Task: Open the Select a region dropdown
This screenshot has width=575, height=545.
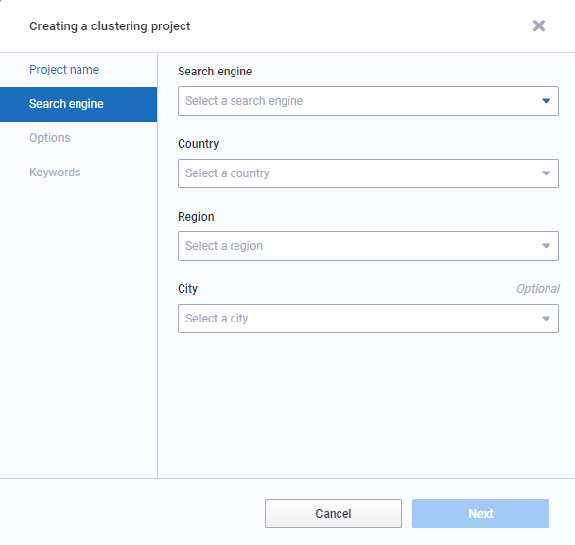Action: coord(368,246)
